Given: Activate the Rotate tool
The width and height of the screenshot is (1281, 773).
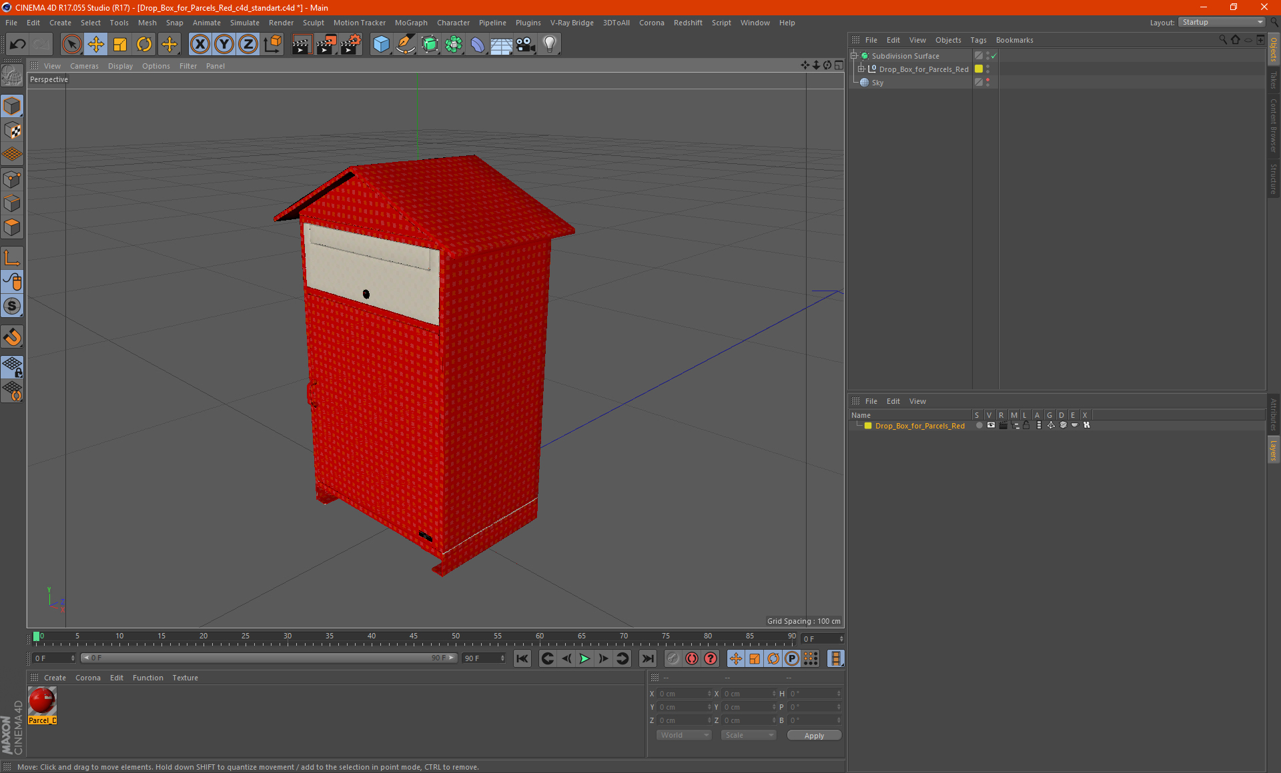Looking at the screenshot, I should [x=144, y=45].
